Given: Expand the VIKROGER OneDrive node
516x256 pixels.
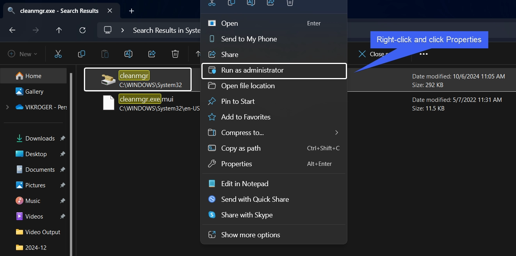Looking at the screenshot, I should click(x=7, y=107).
